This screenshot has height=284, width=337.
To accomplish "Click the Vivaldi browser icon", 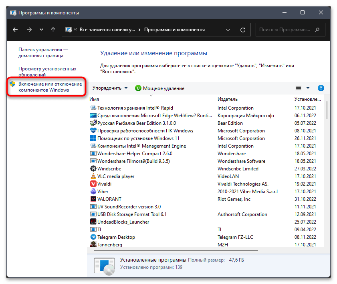I will 93,184.
